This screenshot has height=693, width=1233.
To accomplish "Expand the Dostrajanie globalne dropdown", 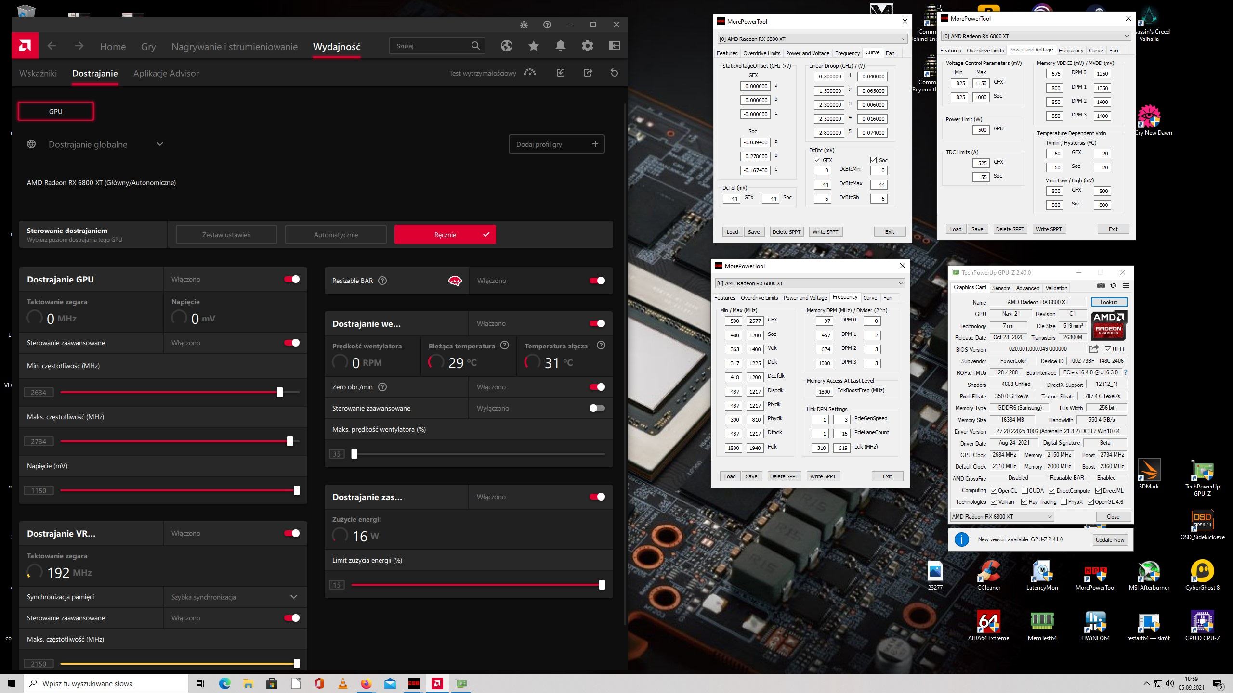I will pyautogui.click(x=159, y=144).
